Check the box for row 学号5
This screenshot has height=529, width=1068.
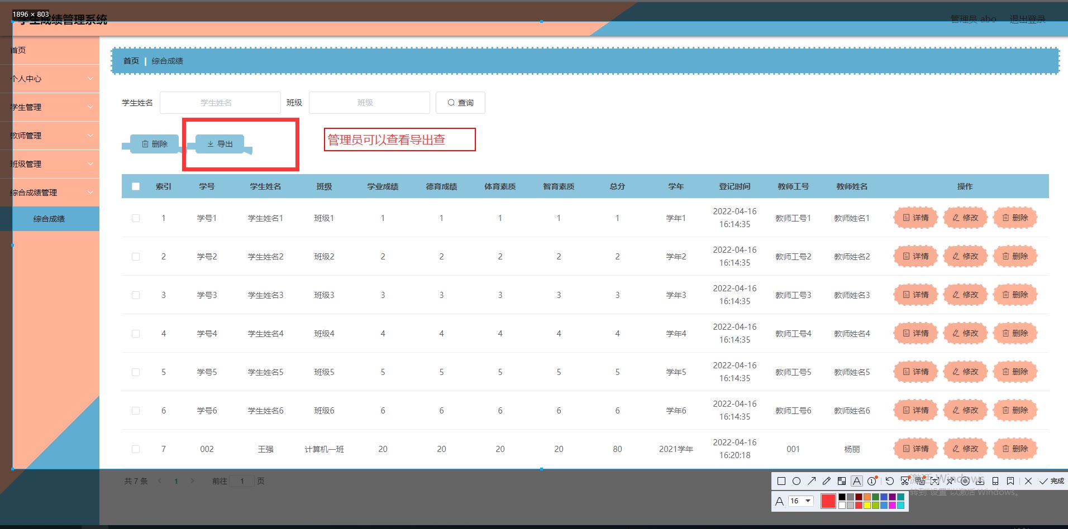pos(136,372)
